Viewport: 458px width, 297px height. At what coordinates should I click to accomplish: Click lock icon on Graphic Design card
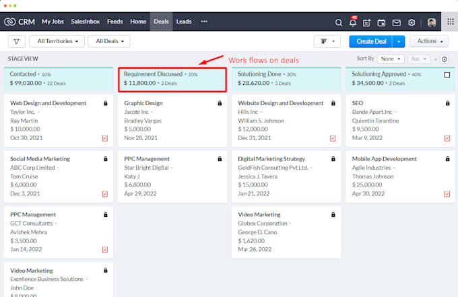click(x=220, y=103)
